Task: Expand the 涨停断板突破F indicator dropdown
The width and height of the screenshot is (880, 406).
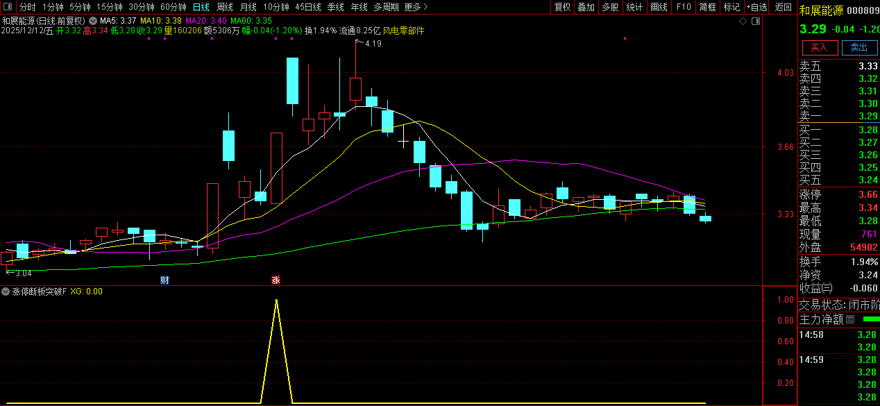Action: click(x=6, y=291)
